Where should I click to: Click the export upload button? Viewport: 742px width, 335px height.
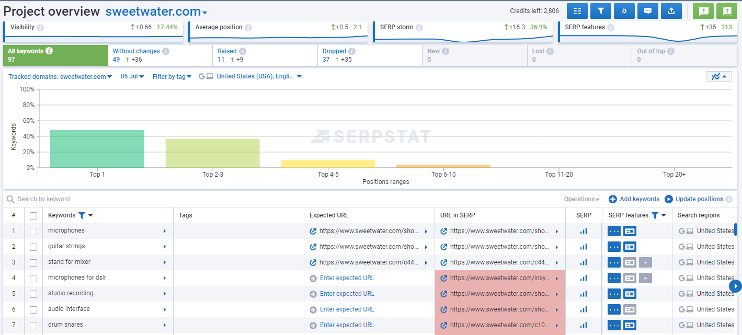tap(671, 10)
